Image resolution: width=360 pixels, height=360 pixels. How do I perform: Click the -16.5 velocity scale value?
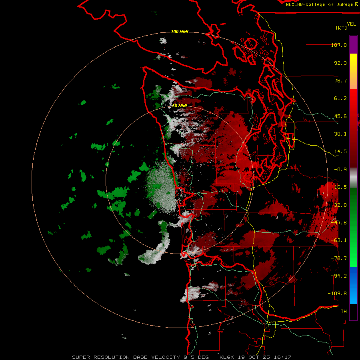pos(339,187)
